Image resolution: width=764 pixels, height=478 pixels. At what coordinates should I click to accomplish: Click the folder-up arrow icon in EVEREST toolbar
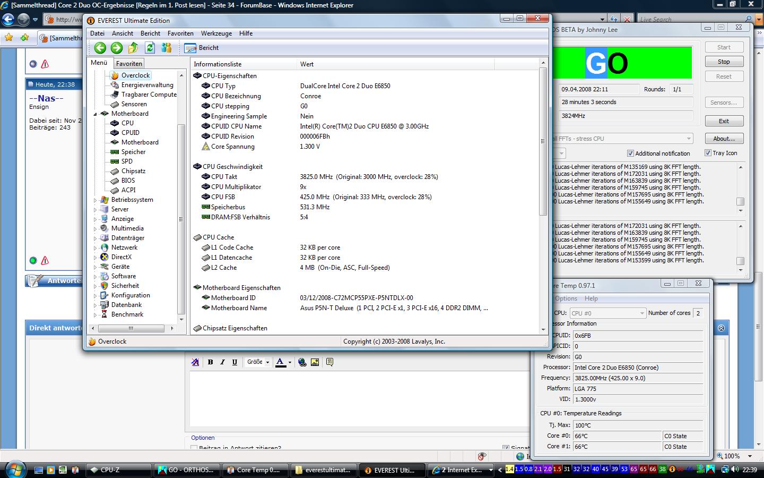pyautogui.click(x=133, y=48)
